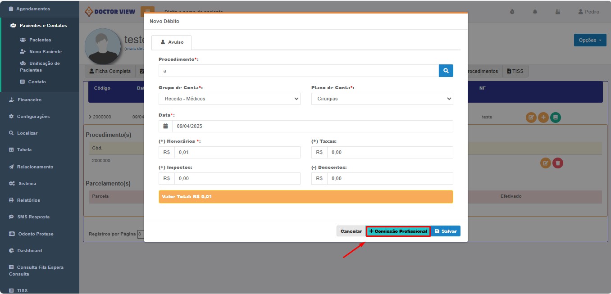Open the notifications bell in the header
The width and height of the screenshot is (611, 294).
tap(535, 12)
